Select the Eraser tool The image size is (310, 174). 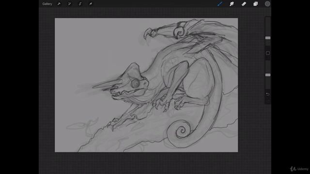(244, 4)
